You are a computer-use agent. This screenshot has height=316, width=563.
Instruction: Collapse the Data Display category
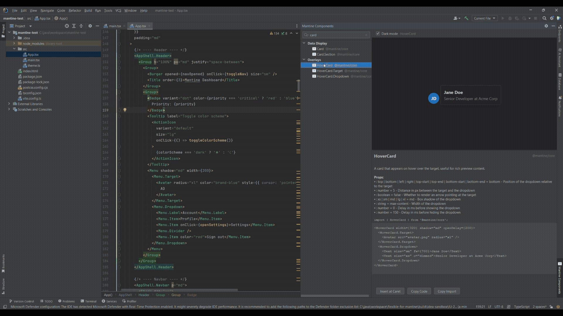click(x=304, y=43)
